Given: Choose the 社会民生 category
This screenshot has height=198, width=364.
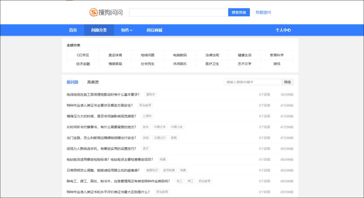Looking at the screenshot, I should pyautogui.click(x=148, y=64).
